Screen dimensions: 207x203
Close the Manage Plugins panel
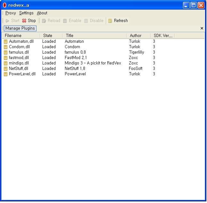tap(202, 28)
